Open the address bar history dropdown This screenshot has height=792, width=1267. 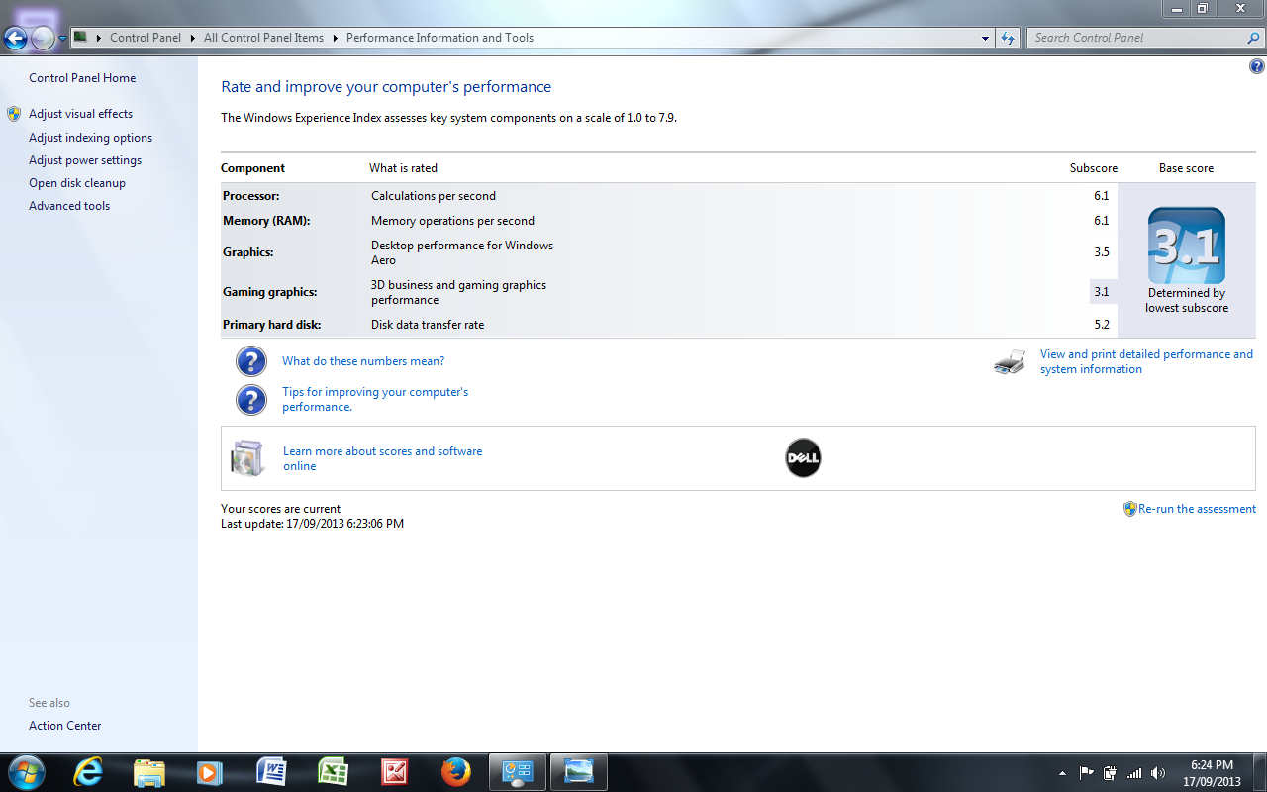click(x=985, y=38)
